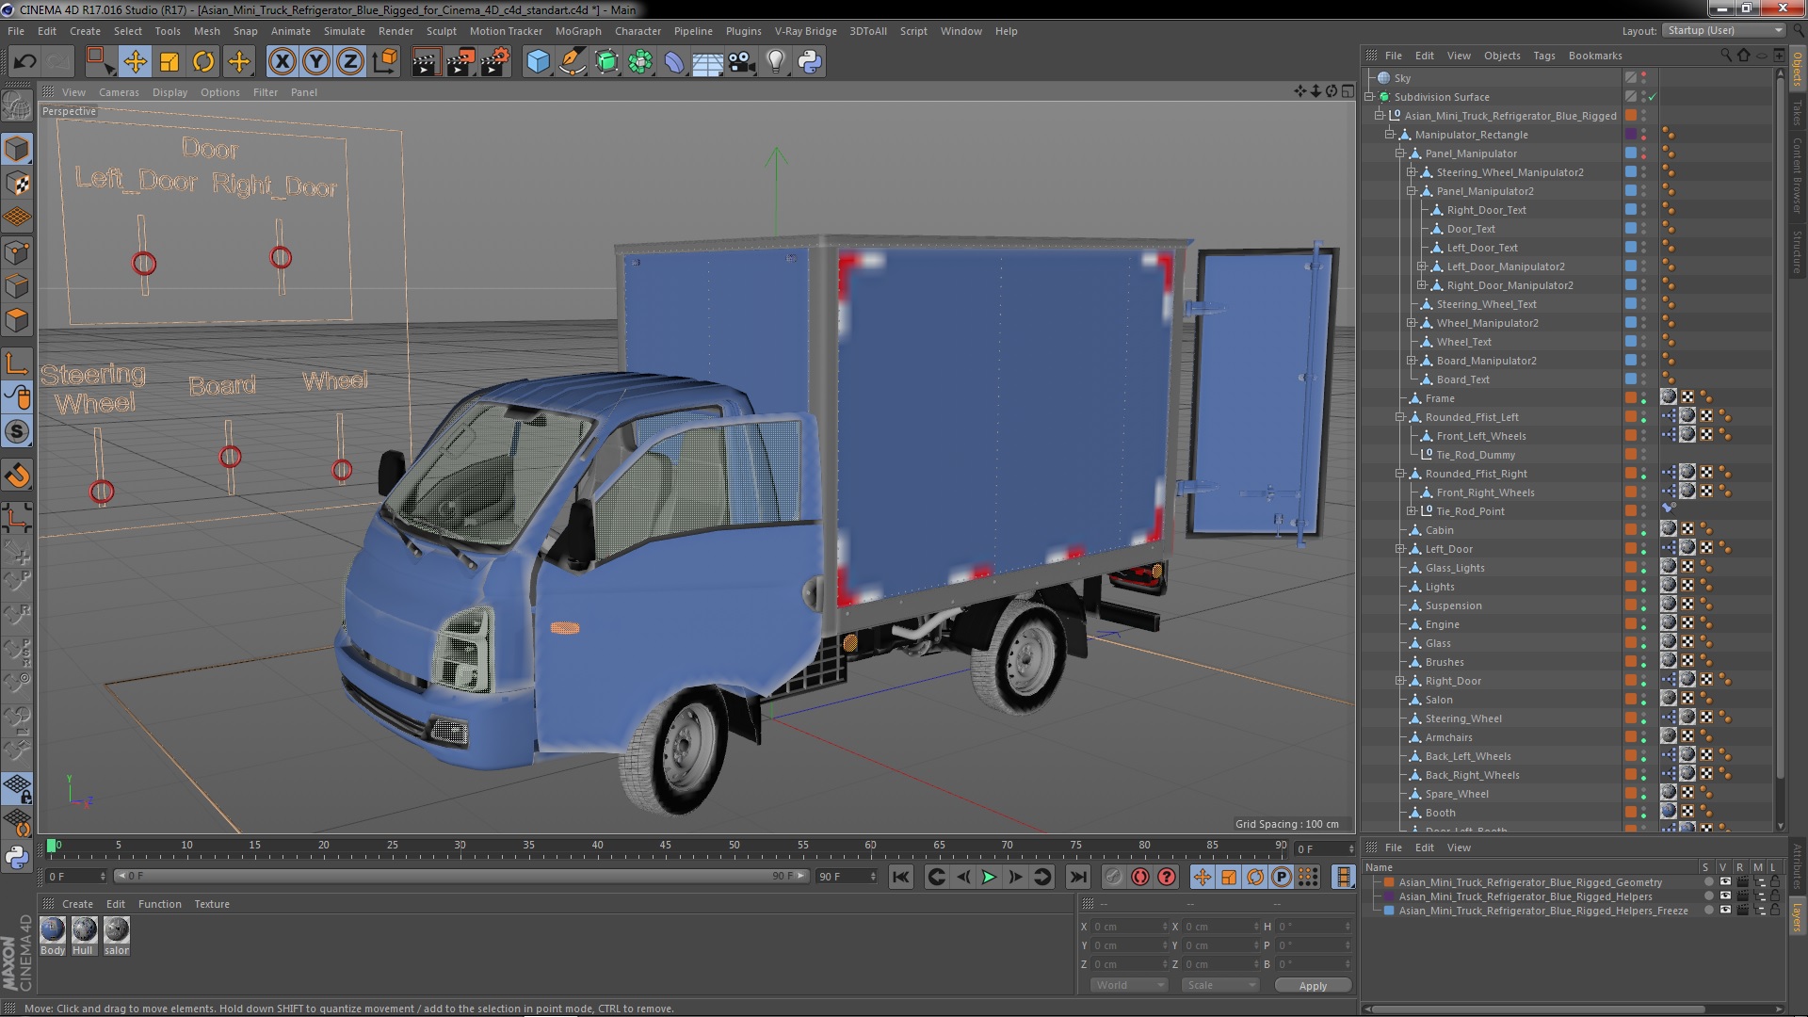1808x1017 pixels.
Task: Click the Apply button
Action: pyautogui.click(x=1313, y=986)
